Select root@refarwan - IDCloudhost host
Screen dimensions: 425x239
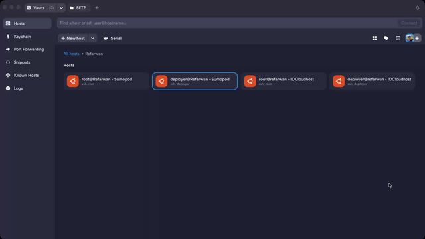[x=284, y=81]
